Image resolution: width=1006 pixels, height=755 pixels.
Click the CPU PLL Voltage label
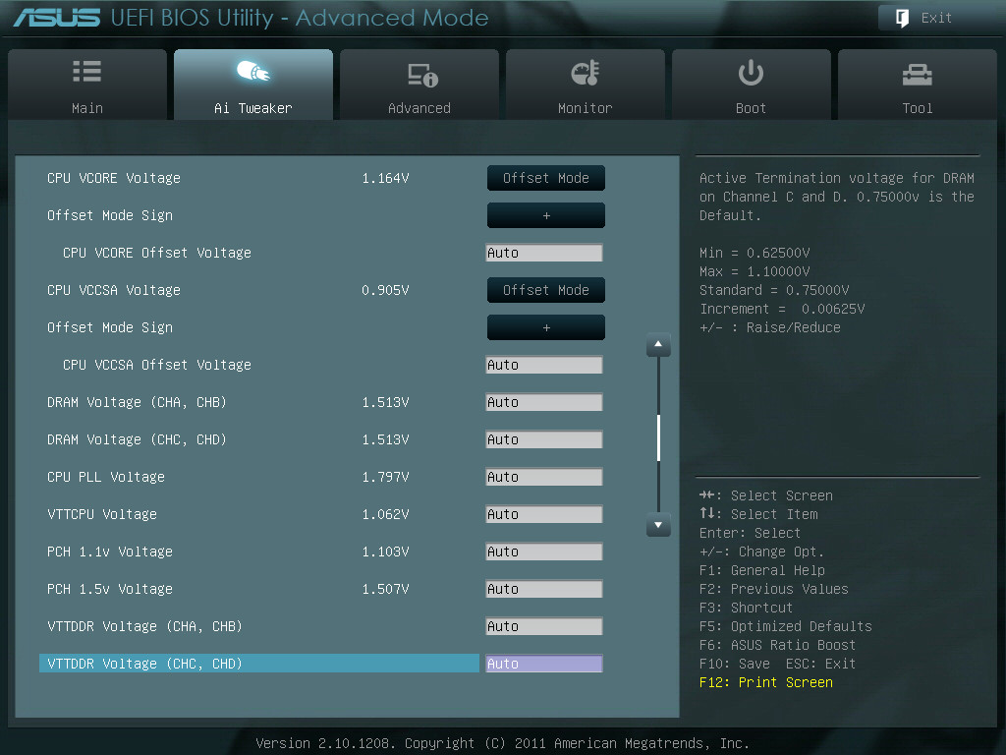(x=106, y=477)
